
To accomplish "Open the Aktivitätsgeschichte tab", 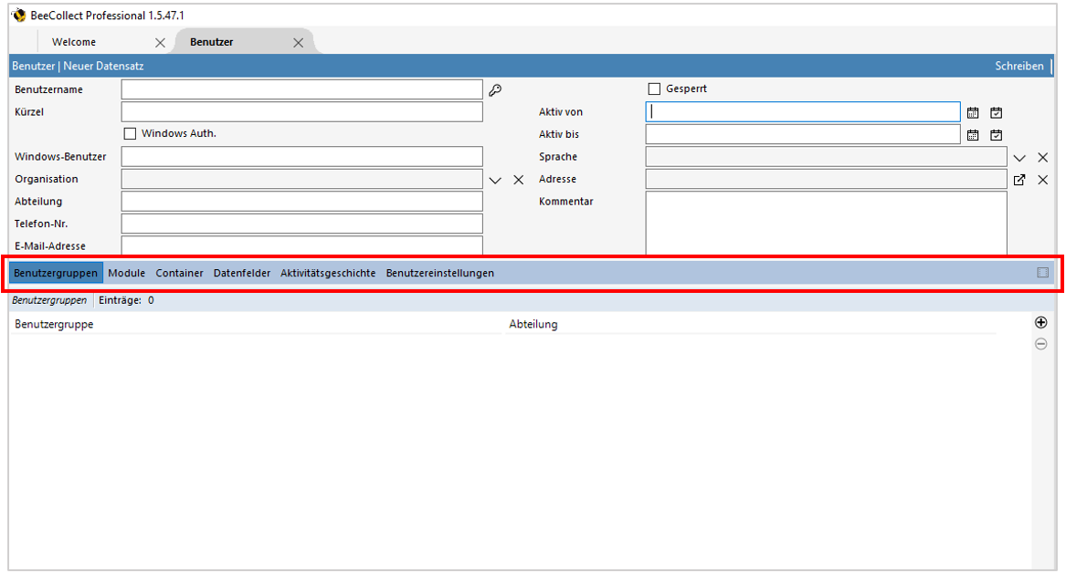I will click(x=328, y=273).
